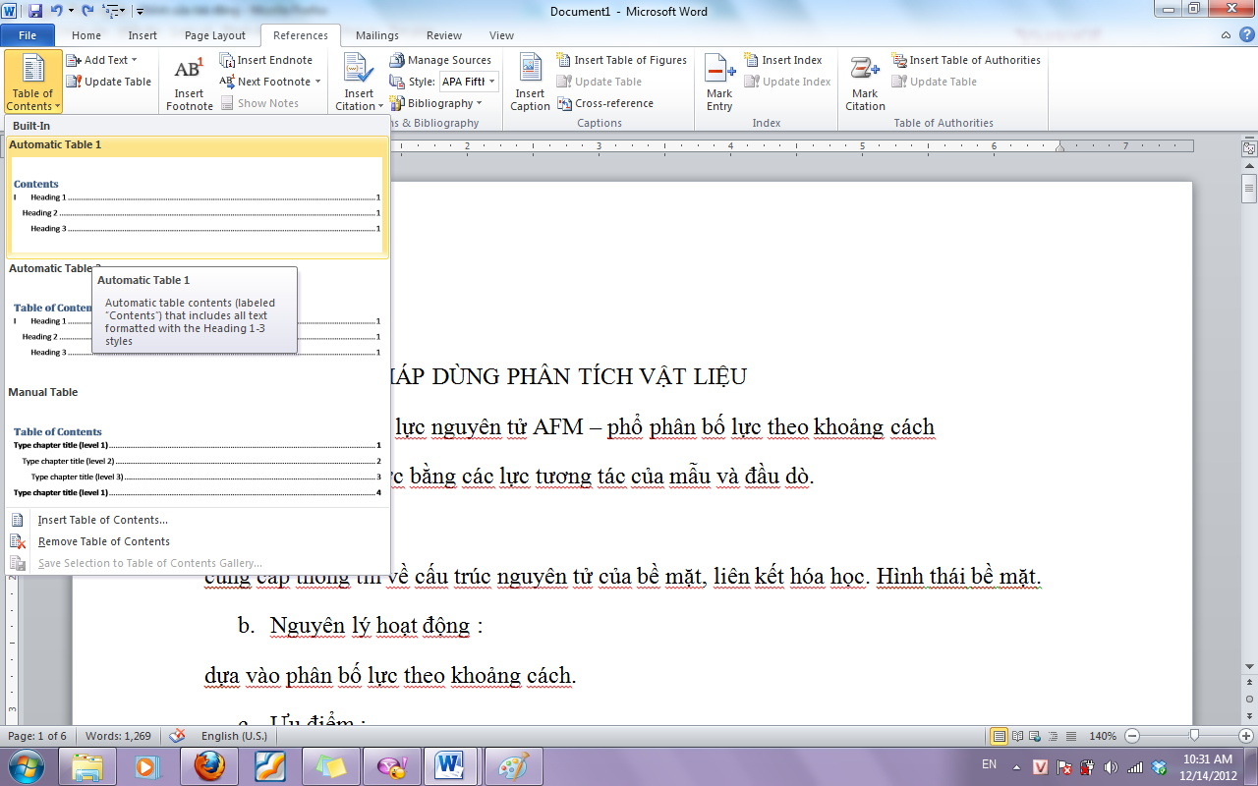This screenshot has height=786, width=1258.
Task: Click the Words: 1,269 count in status bar
Action: pos(118,736)
